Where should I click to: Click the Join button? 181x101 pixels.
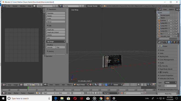[x=56, y=38]
